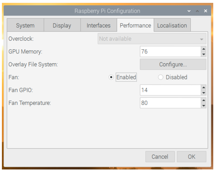
Task: Switch to the System tab
Action: [25, 25]
